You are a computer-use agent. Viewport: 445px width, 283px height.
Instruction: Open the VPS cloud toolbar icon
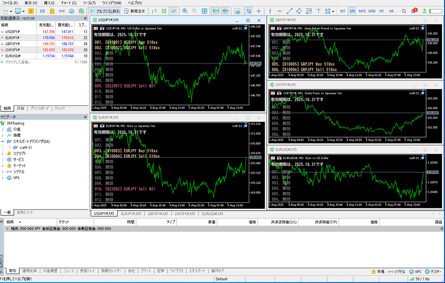72,11
